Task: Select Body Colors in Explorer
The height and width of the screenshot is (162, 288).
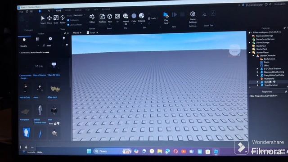Action: (x=270, y=59)
